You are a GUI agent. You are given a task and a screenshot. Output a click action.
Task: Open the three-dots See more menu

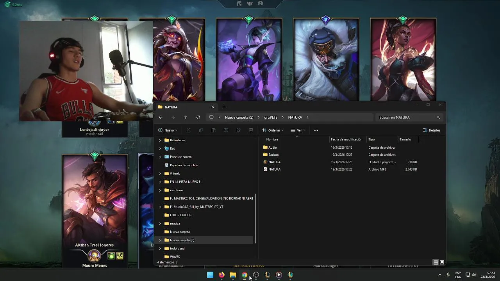coord(316,130)
